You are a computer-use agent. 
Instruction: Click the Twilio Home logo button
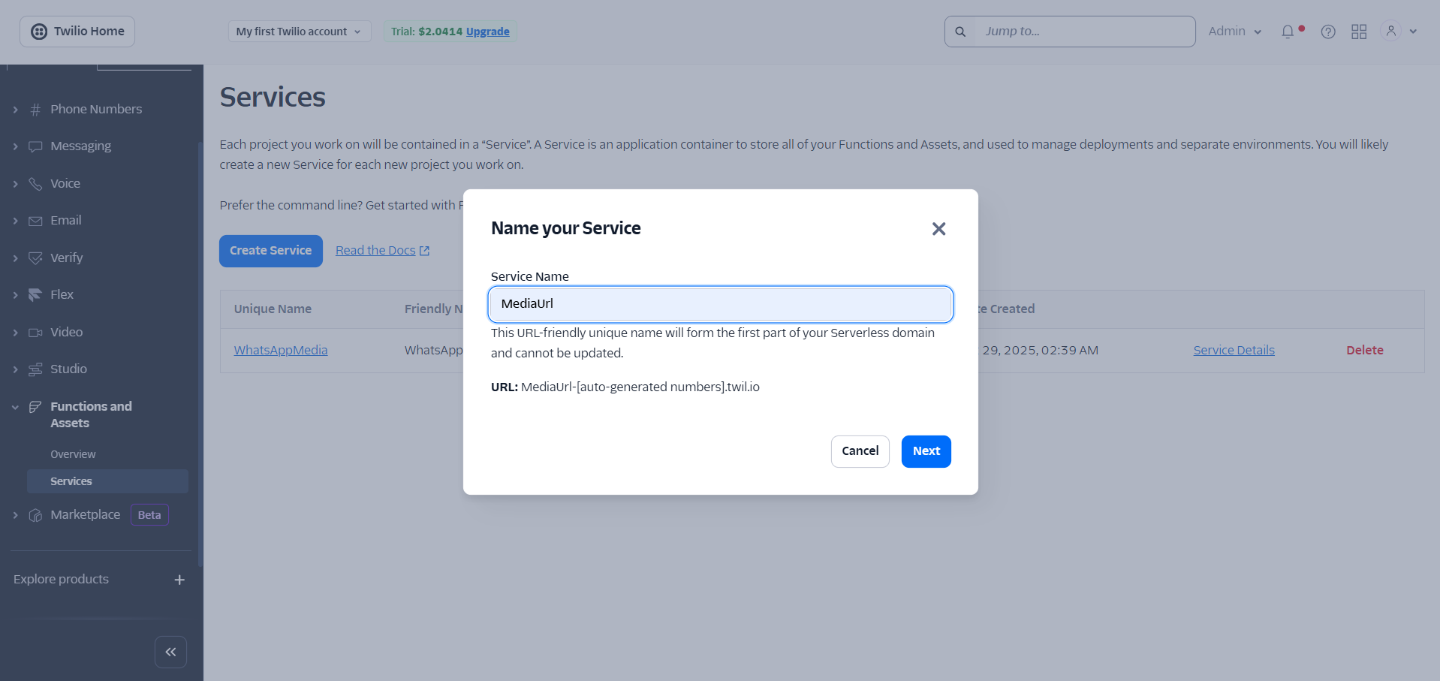pos(77,32)
